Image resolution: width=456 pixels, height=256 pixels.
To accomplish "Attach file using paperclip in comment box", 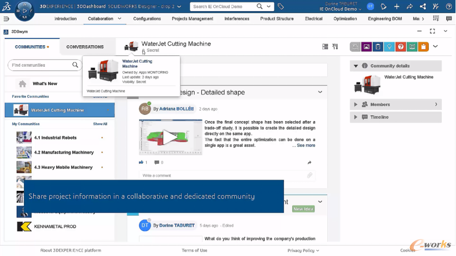I will (x=310, y=175).
